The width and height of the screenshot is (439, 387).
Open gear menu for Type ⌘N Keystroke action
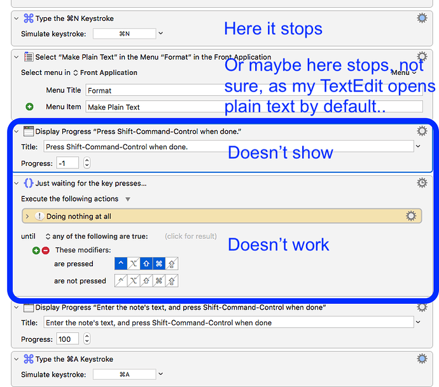click(422, 18)
